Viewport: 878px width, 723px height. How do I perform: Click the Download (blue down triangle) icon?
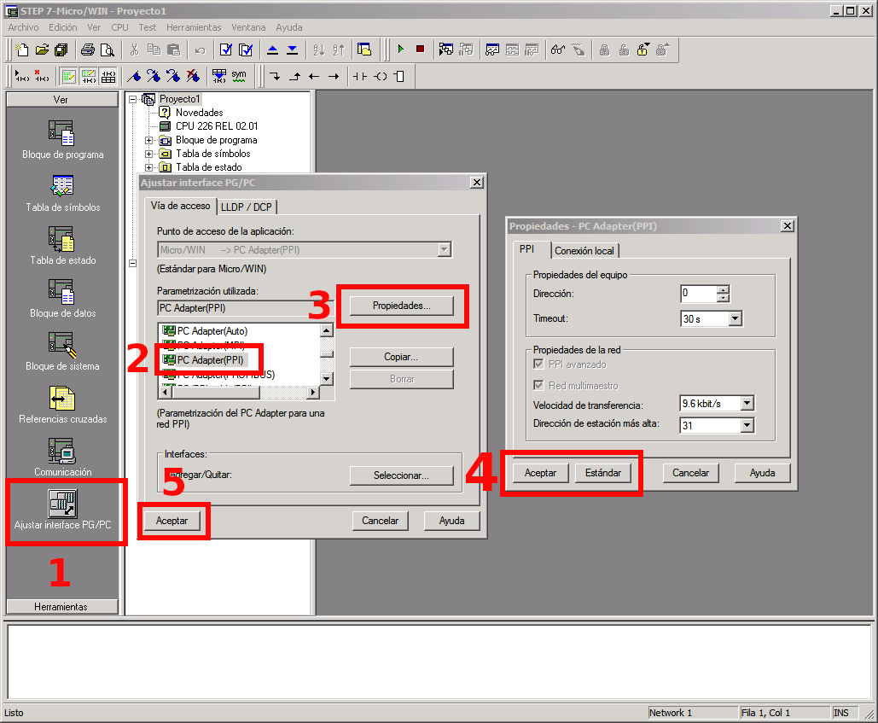click(293, 50)
